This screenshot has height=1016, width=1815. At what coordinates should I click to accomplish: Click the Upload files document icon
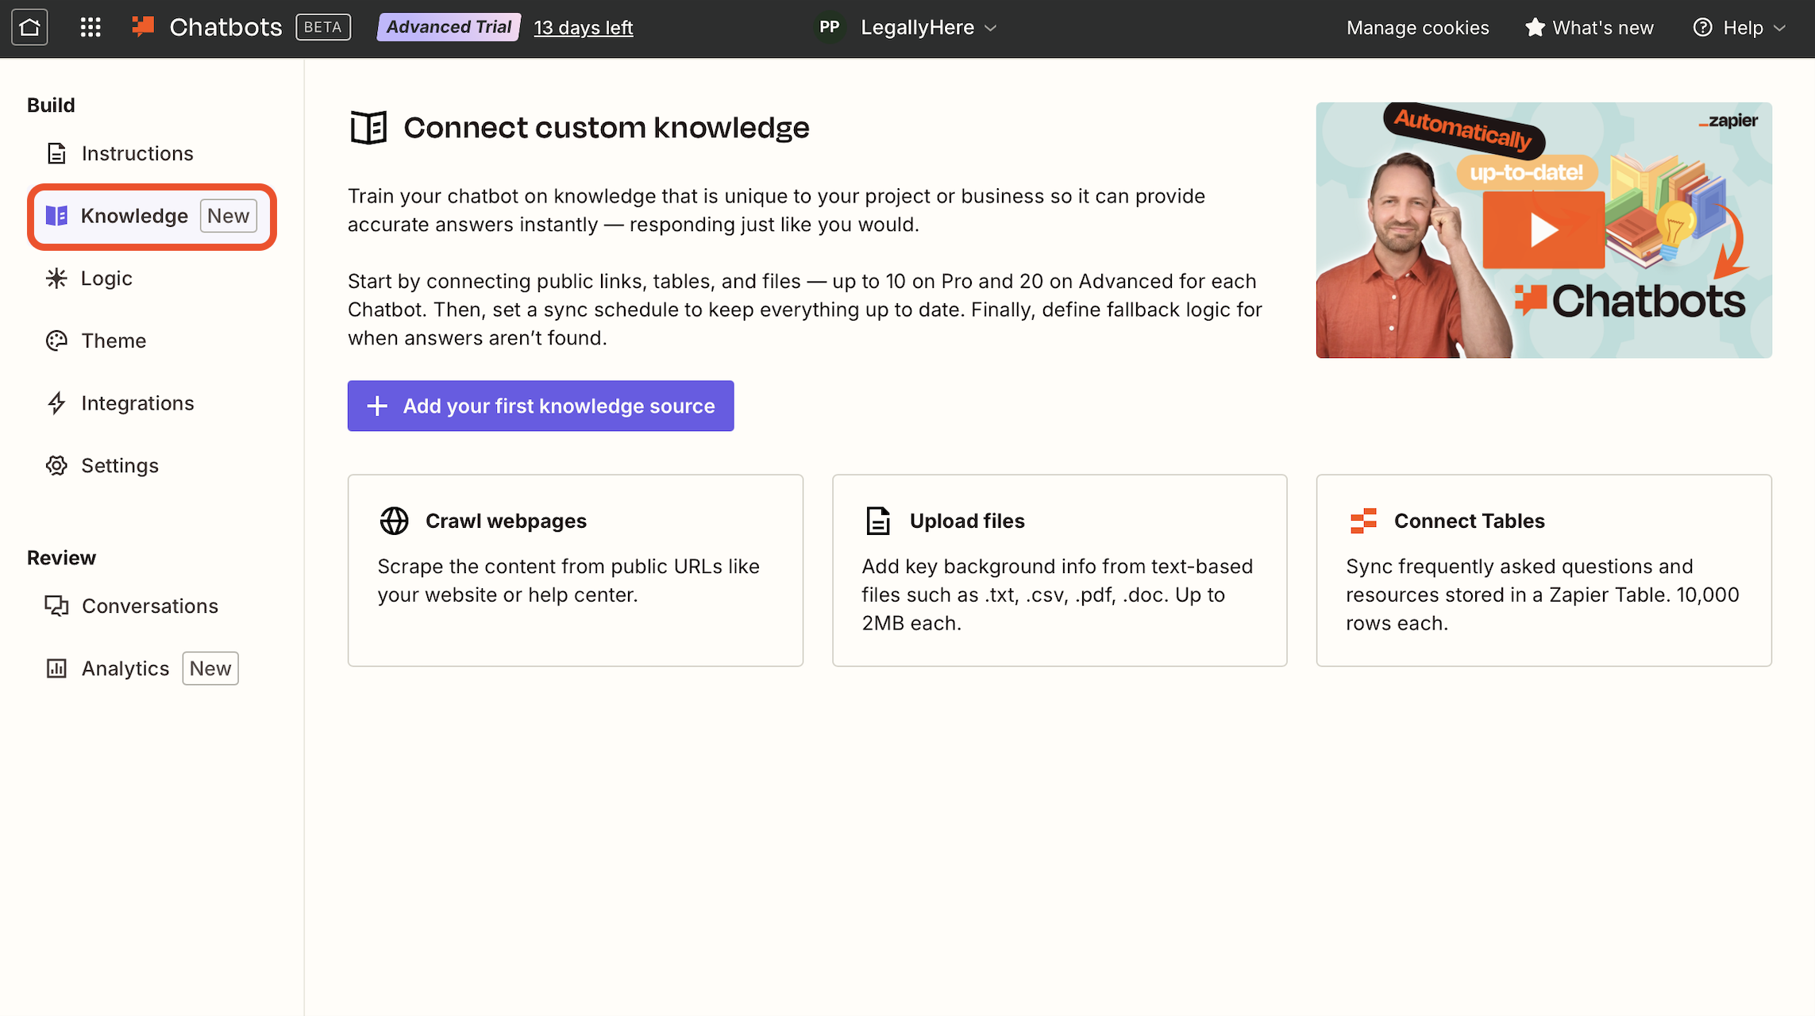click(878, 521)
